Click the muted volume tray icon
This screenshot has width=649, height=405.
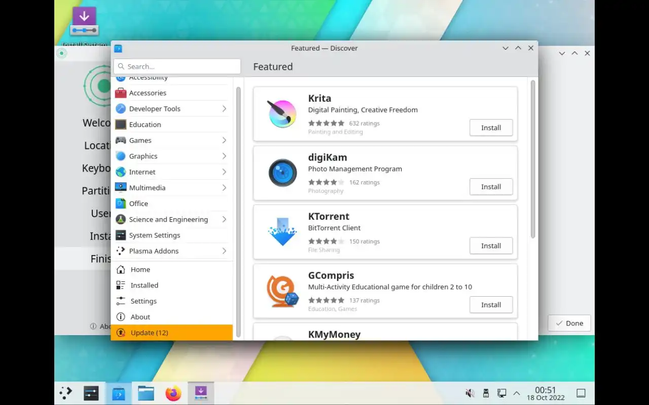(x=470, y=393)
